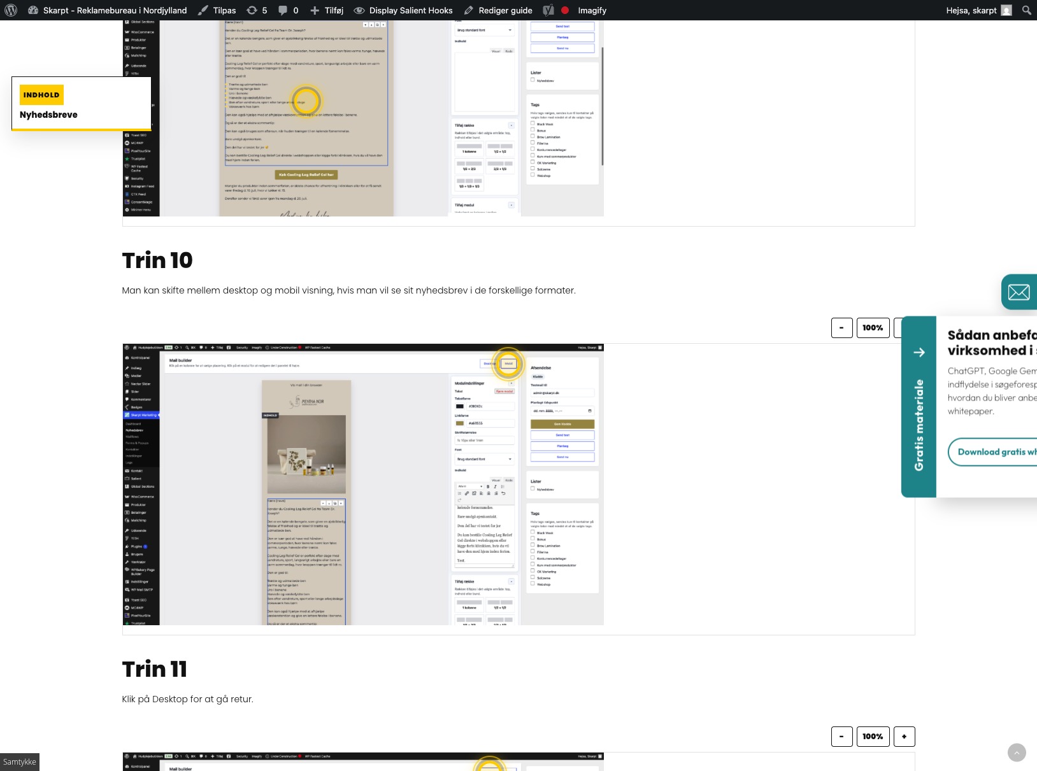Open the Hejsa, skarpt account menu
The width and height of the screenshot is (1037, 771).
tap(978, 10)
